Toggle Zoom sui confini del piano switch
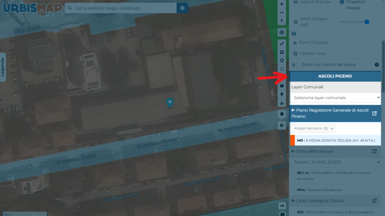385x216 pixels. 295,65
